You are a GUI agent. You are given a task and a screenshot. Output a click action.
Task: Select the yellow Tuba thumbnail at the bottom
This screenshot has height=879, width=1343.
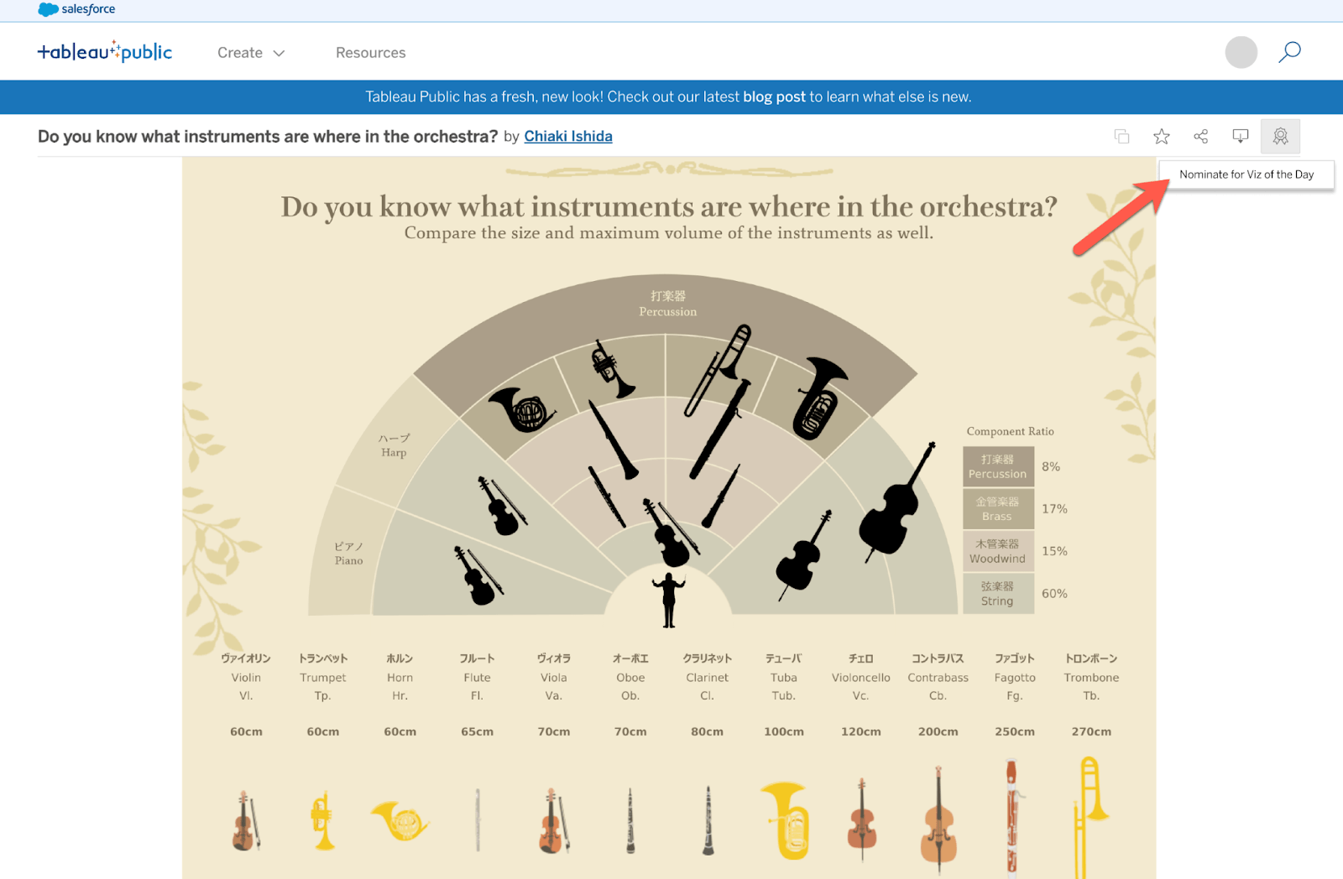pyautogui.click(x=784, y=818)
